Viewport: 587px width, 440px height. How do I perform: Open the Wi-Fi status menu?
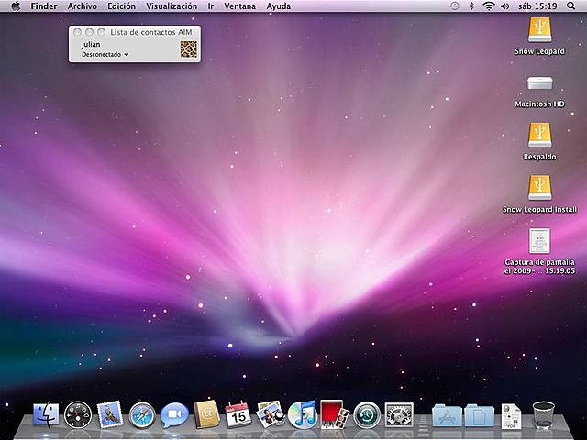(489, 6)
